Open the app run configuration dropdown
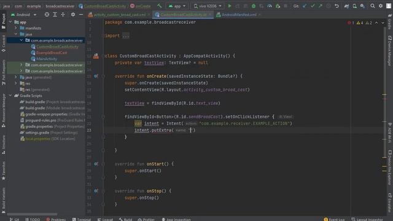 [x=177, y=6]
